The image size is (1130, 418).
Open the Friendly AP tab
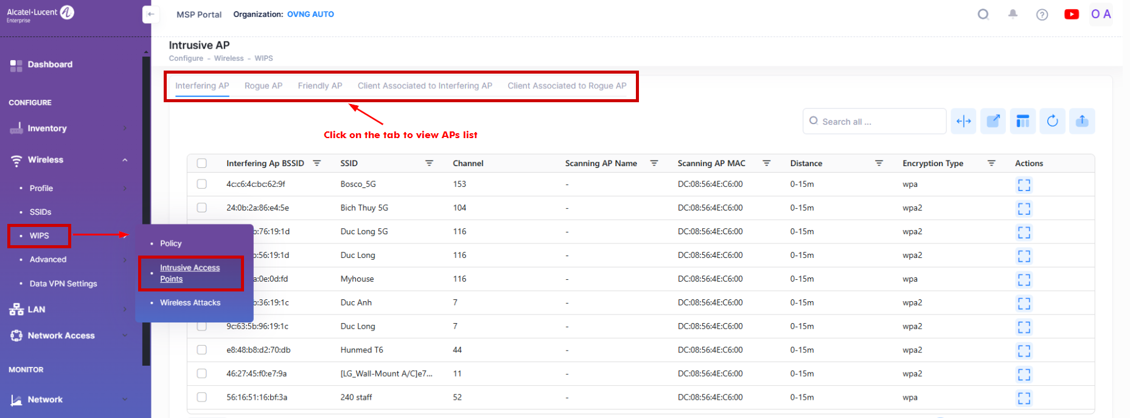pos(319,86)
